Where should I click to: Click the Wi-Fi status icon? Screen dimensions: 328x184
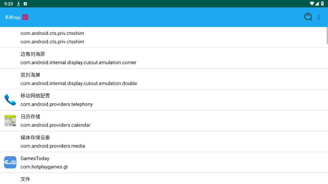(312, 4)
